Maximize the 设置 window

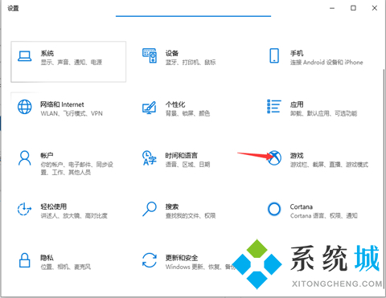[353, 8]
